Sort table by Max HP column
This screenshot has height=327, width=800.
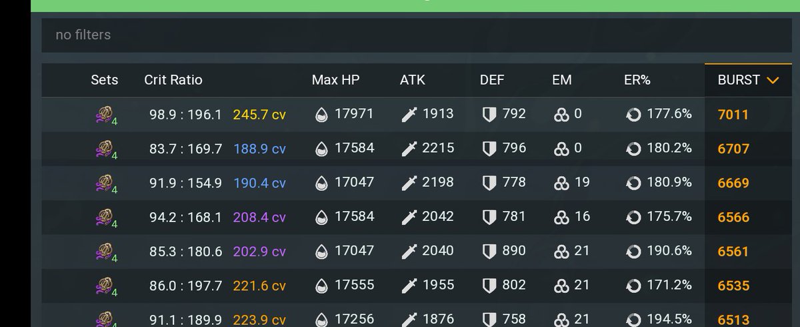click(336, 80)
